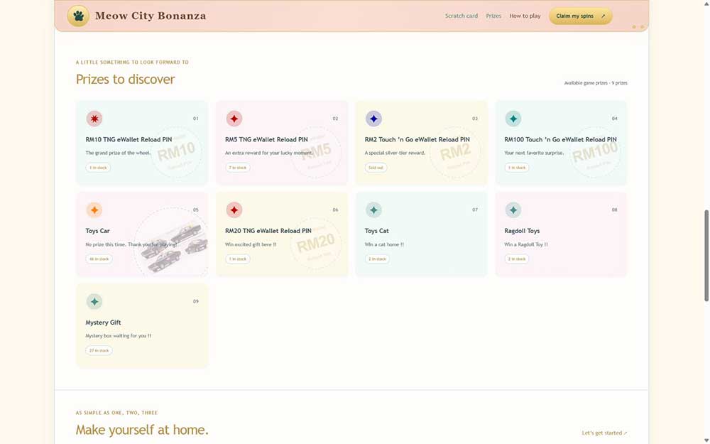Click the RM5 TNG eWallet Reload PIN title
This screenshot has width=710, height=444.
tap(266, 139)
